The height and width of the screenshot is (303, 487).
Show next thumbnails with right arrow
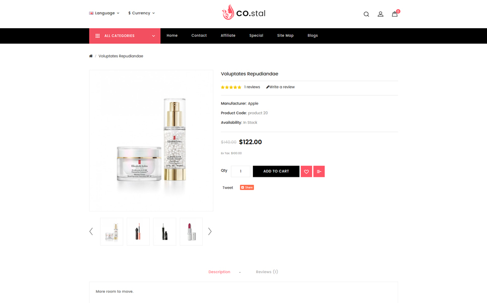point(210,231)
